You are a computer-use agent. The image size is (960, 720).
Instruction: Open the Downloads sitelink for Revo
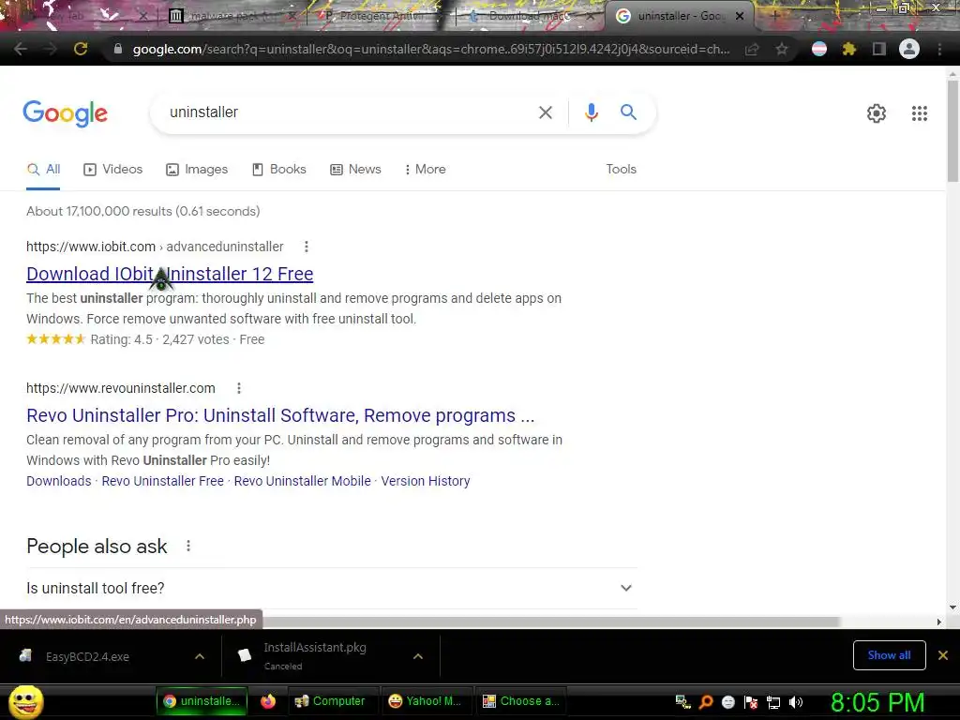(59, 481)
